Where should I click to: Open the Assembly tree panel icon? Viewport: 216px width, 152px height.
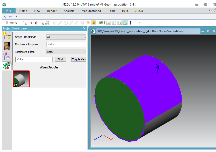coord(7,36)
